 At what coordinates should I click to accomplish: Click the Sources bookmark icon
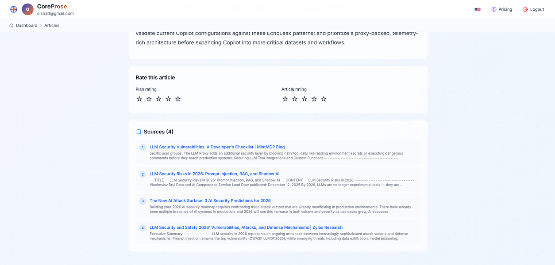pos(139,132)
